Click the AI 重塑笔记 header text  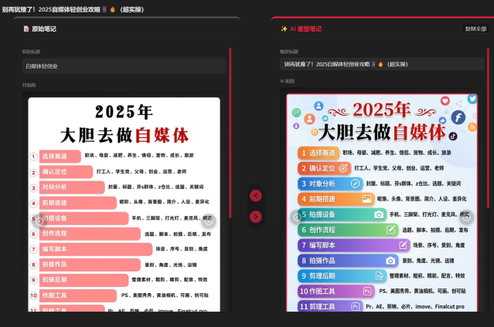[305, 29]
